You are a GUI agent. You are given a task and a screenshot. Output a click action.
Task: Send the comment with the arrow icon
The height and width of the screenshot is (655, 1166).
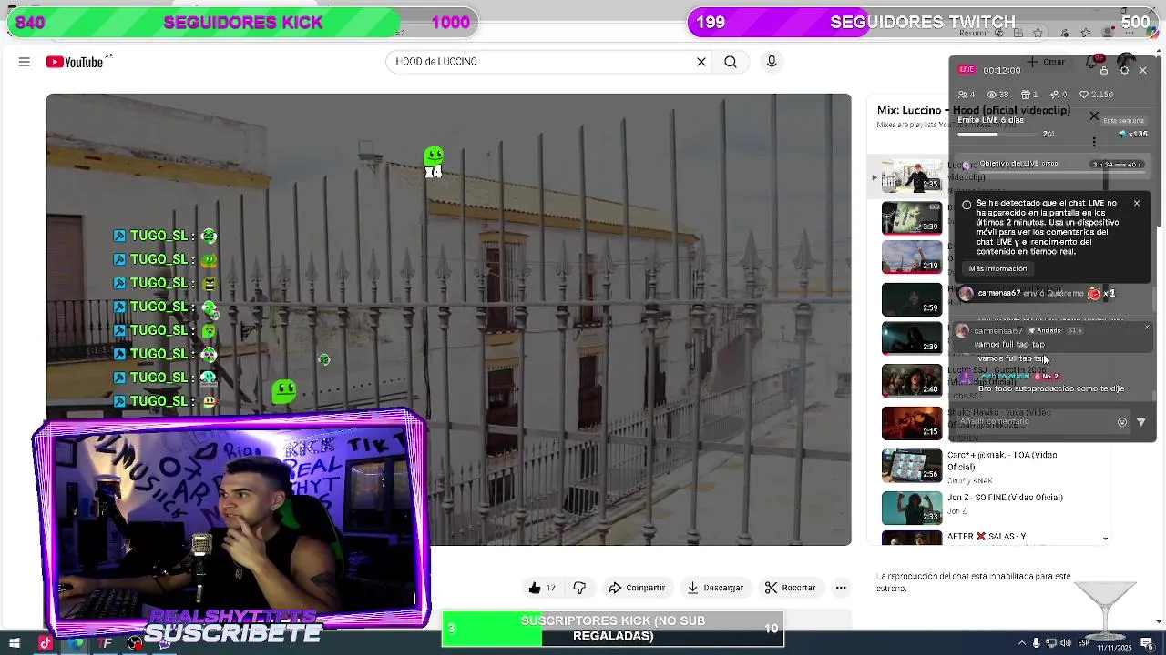point(1141,422)
